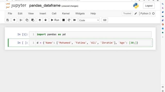Click browser sidebar Outlook icon
This screenshot has width=165, height=92.
tap(163, 28)
